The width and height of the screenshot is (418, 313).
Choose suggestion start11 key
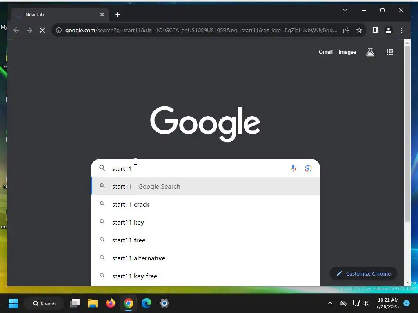[205, 222]
